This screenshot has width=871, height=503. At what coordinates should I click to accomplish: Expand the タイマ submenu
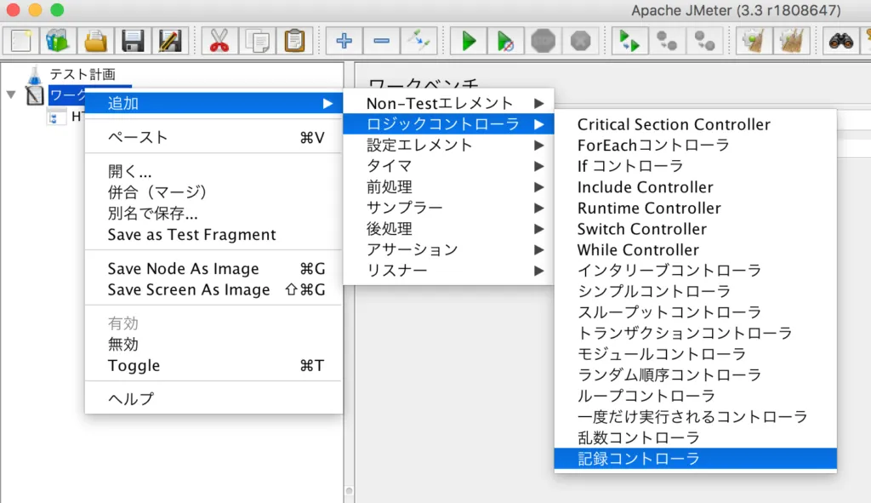click(x=448, y=166)
